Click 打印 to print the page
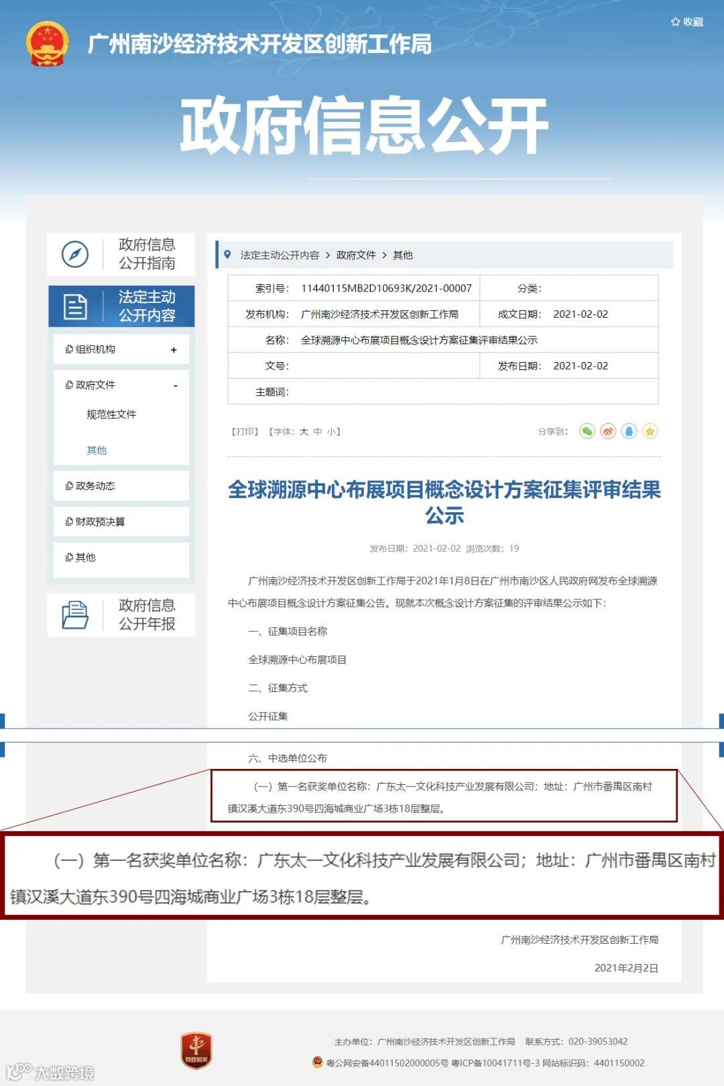The height and width of the screenshot is (1086, 724). [245, 432]
